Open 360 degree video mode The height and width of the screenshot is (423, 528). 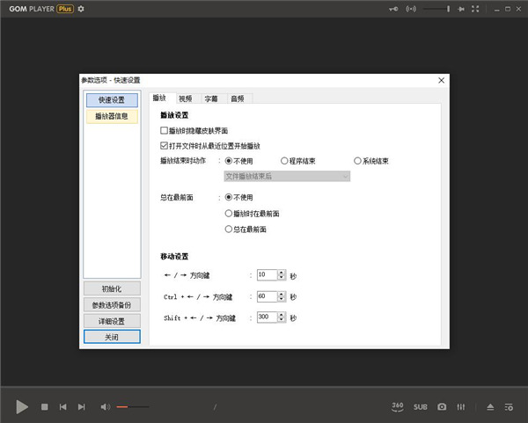[398, 406]
